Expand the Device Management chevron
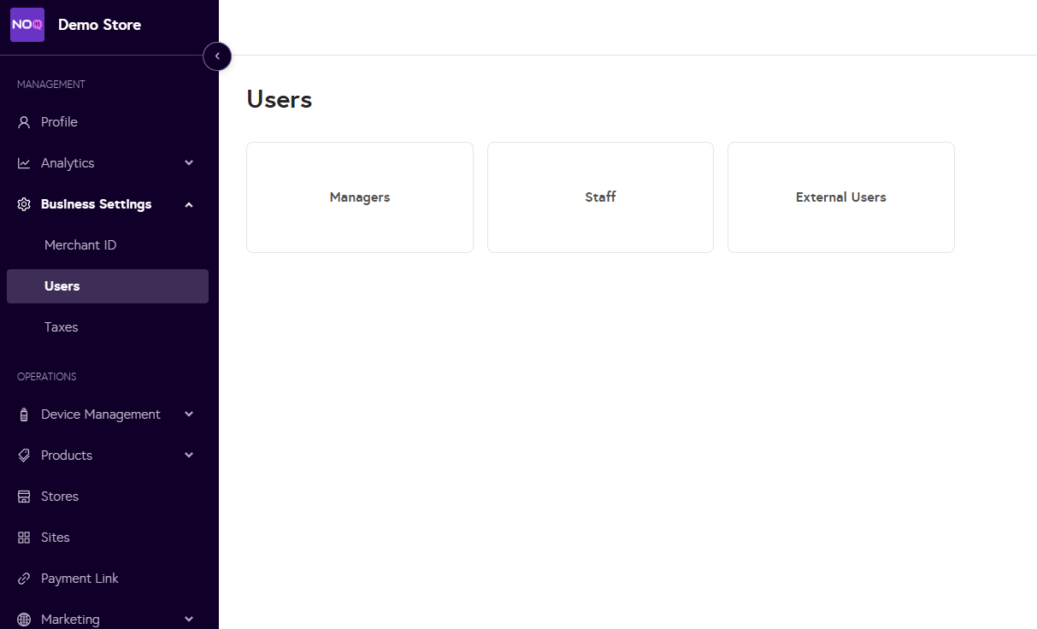 pos(189,414)
